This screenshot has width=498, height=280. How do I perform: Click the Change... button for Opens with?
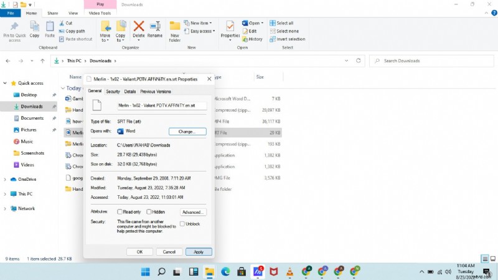187,132
